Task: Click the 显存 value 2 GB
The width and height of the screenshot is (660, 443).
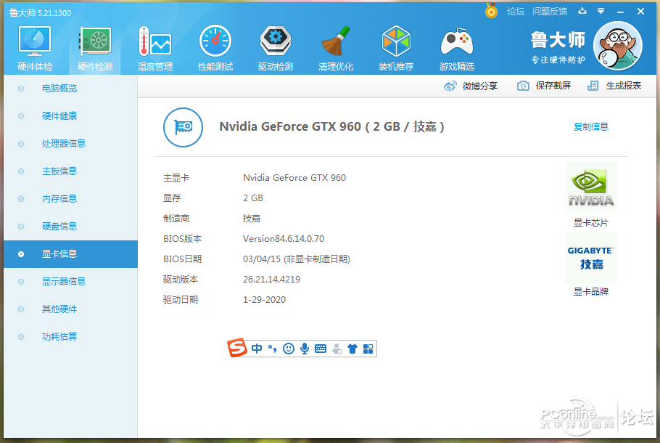Action: 253,198
